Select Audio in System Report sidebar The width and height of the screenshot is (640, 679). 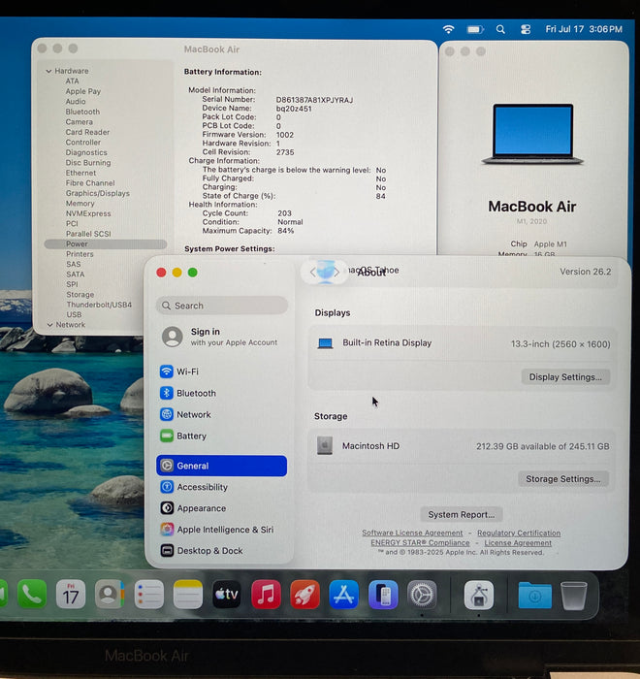click(x=76, y=101)
